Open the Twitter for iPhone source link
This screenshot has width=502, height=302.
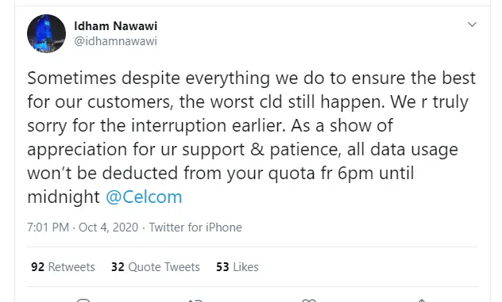[195, 227]
